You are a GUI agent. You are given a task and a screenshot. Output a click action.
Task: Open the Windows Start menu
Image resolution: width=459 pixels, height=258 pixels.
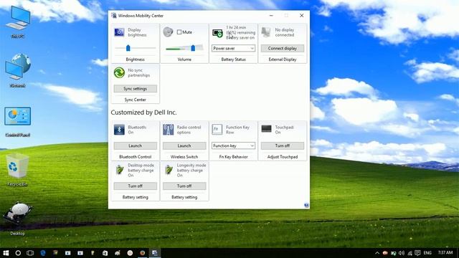point(6,253)
